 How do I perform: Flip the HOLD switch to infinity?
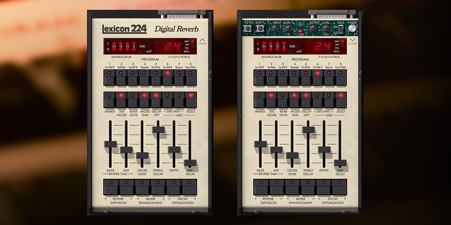pos(340,27)
